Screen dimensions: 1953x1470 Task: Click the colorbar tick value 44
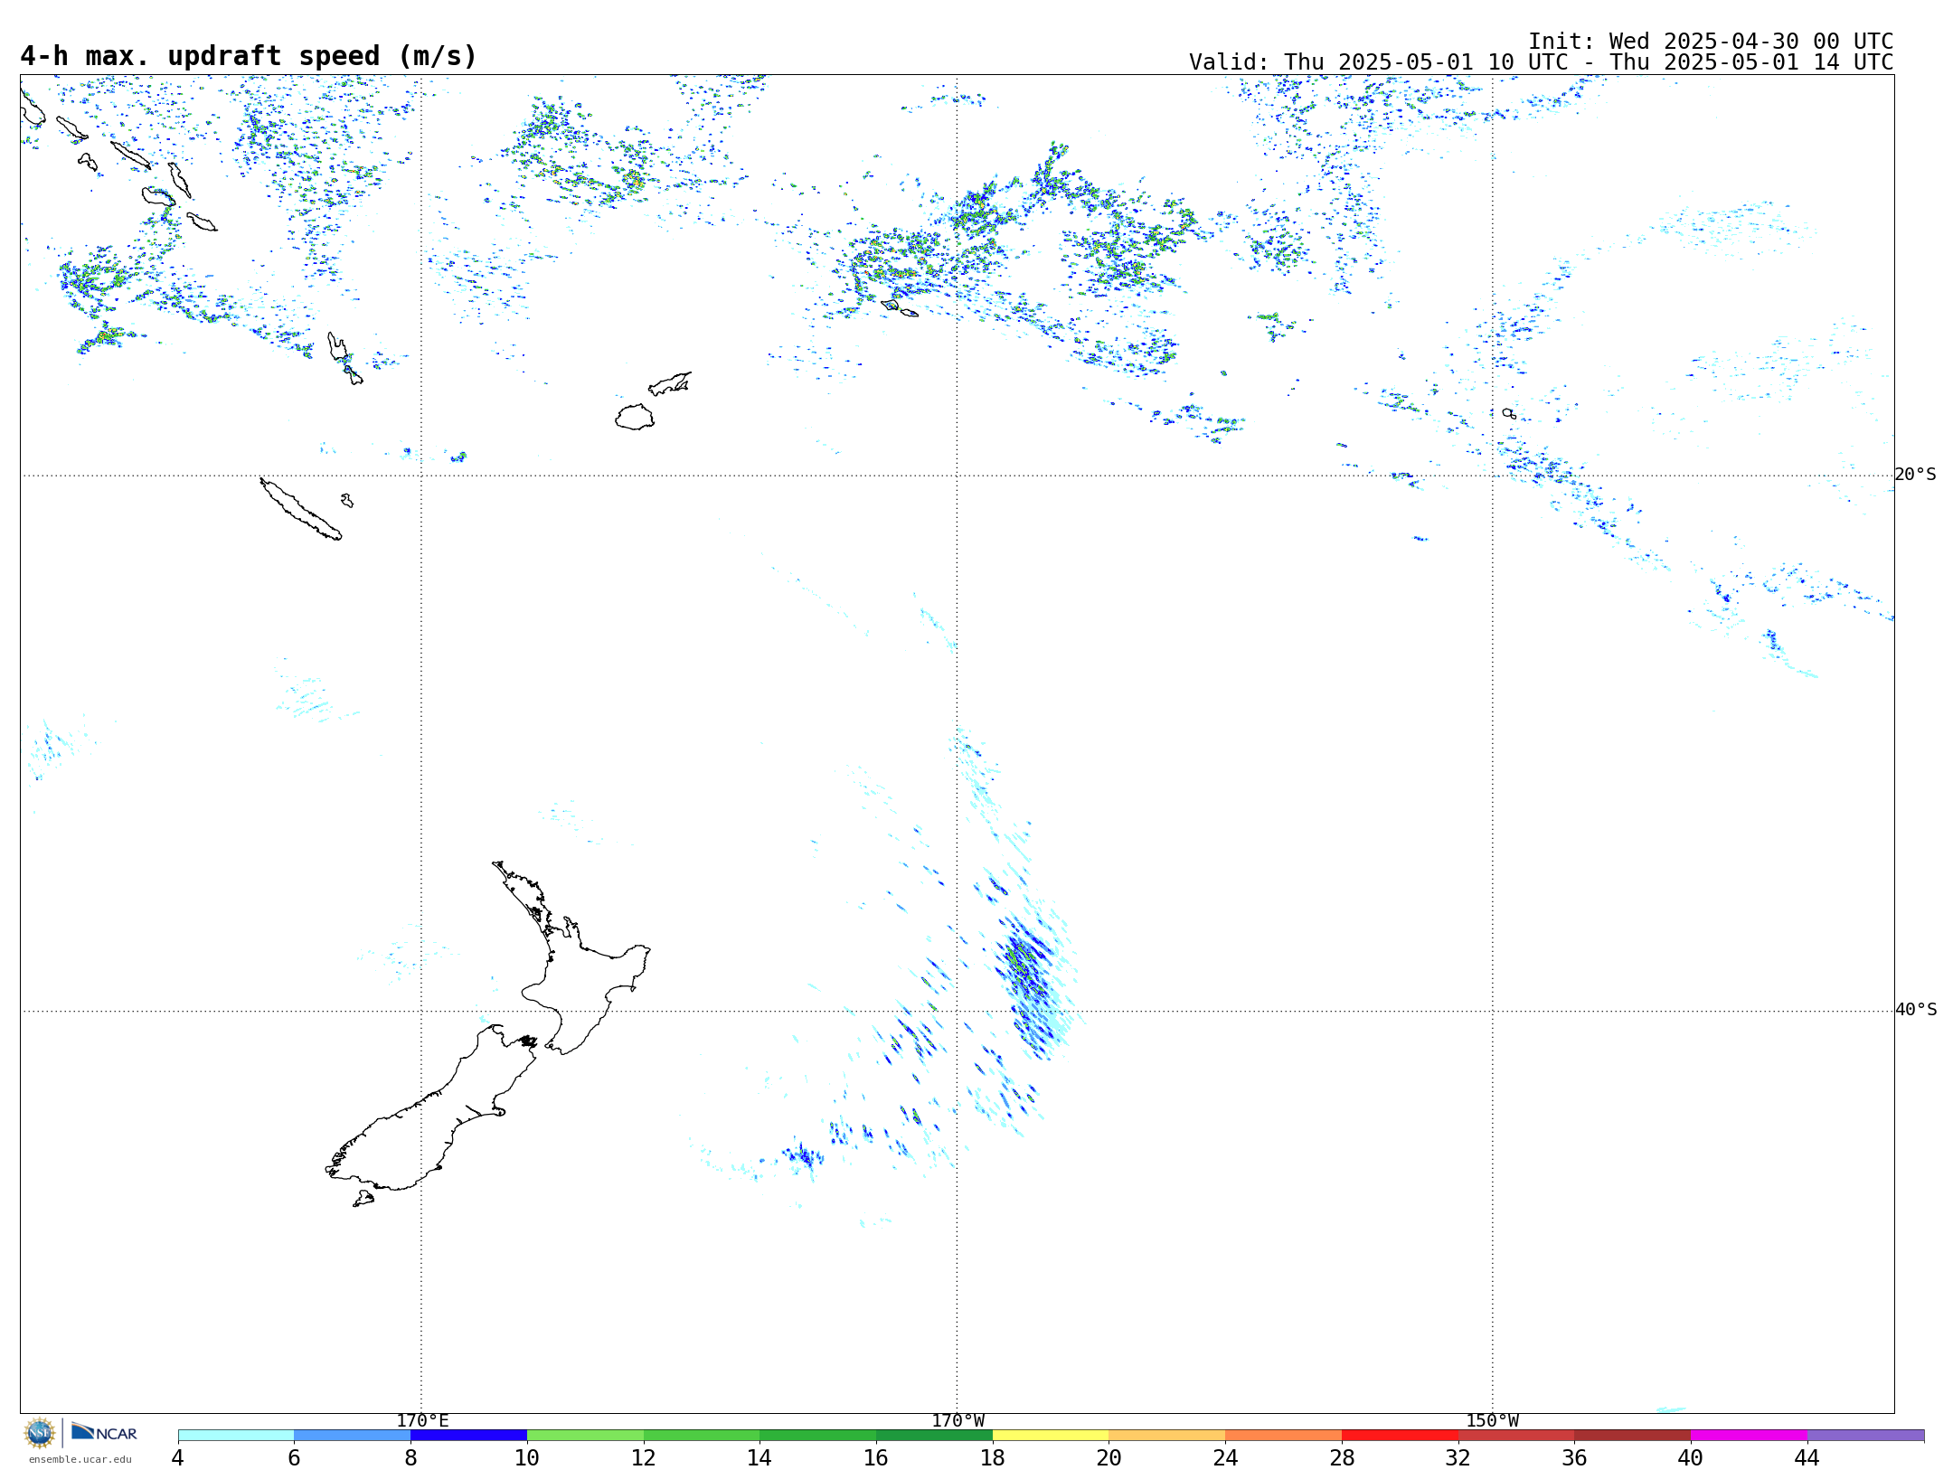[x=1807, y=1457]
